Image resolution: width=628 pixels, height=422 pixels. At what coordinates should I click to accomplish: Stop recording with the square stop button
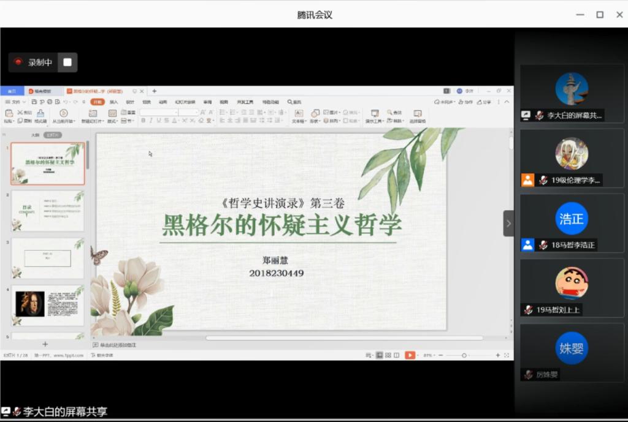click(x=67, y=62)
